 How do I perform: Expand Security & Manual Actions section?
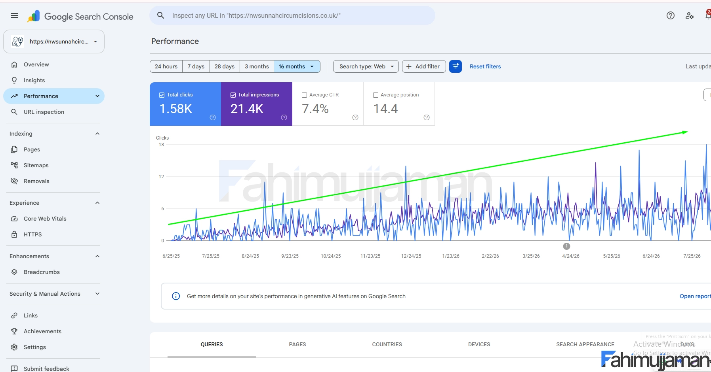tap(97, 294)
